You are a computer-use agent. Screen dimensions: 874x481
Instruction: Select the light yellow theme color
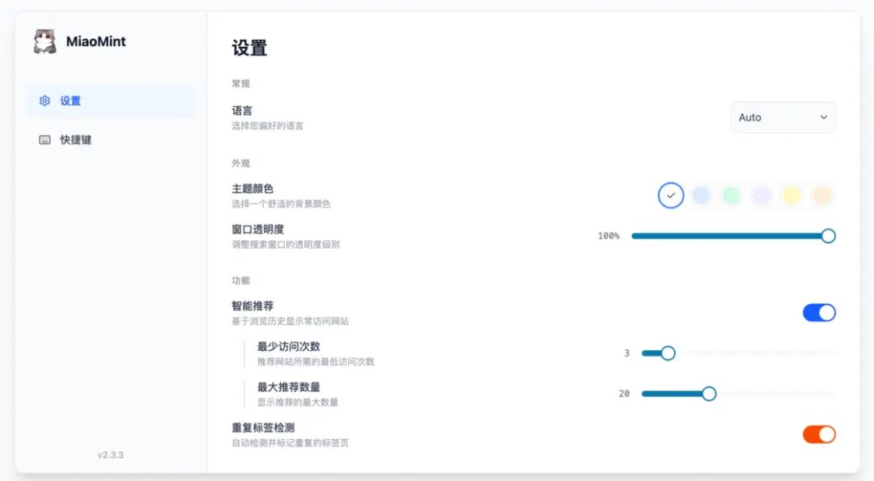[791, 196]
